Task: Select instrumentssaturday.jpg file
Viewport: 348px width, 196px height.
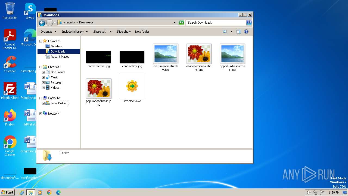Action: point(165,57)
